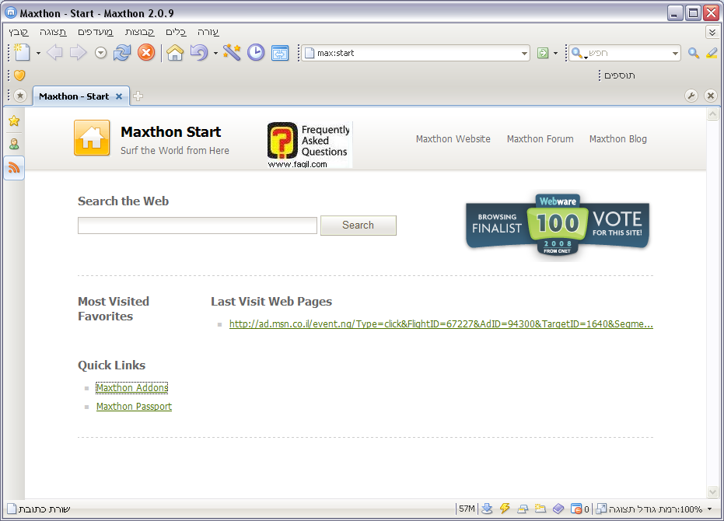Toggle the popup blocker status icon
This screenshot has width=724, height=521.
(576, 509)
